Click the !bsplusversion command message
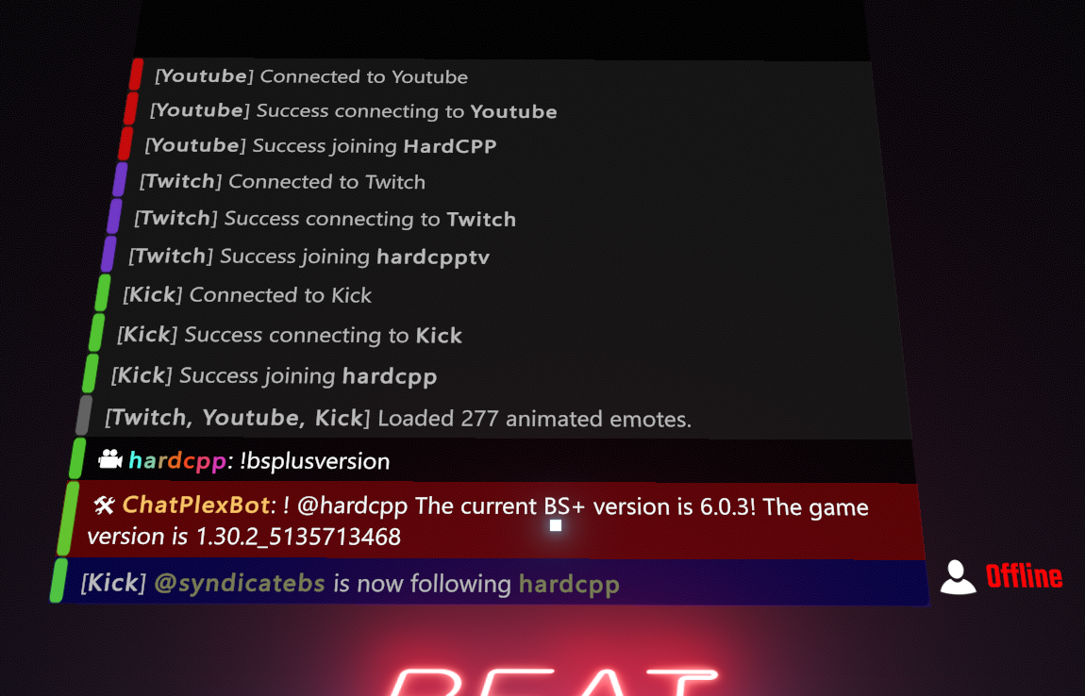Screen dimensions: 1085x696 click(314, 461)
